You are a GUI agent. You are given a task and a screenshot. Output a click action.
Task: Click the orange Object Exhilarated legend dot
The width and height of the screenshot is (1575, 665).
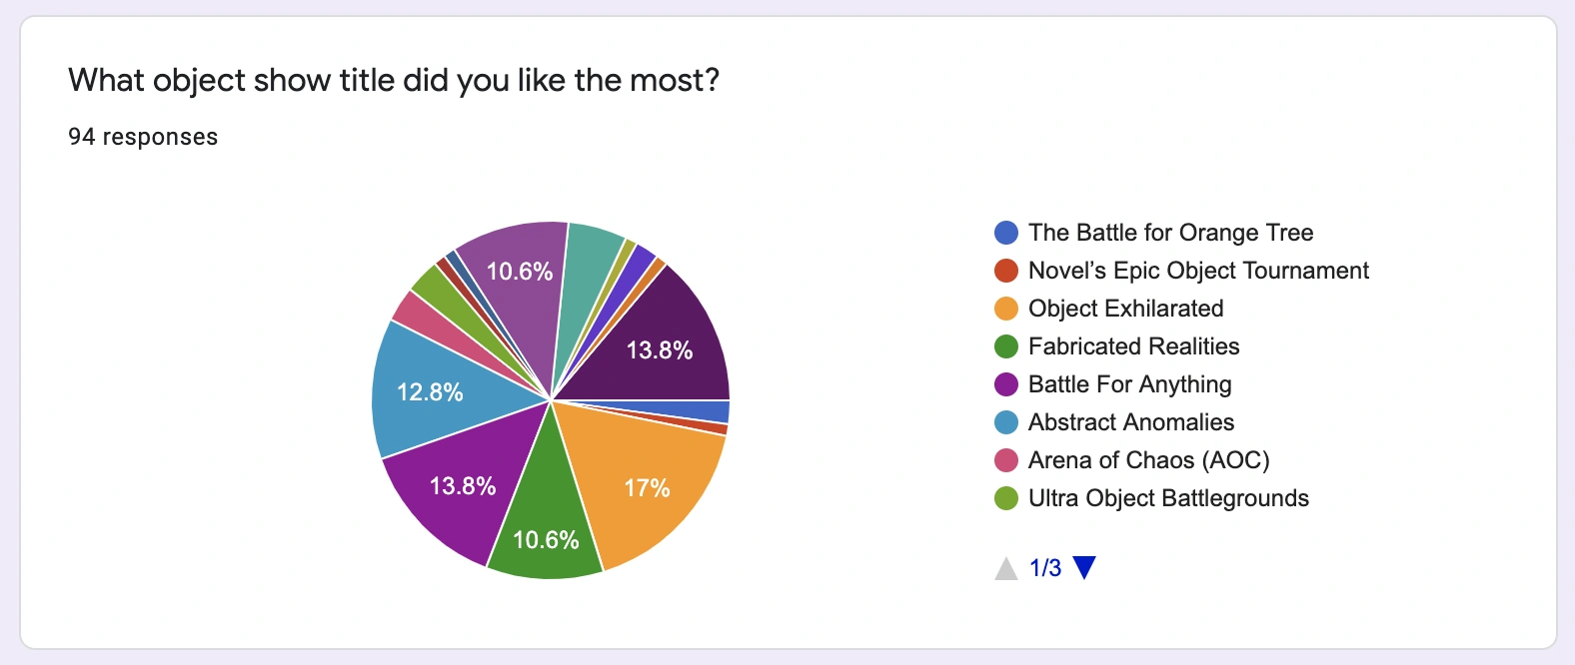pyautogui.click(x=1006, y=309)
